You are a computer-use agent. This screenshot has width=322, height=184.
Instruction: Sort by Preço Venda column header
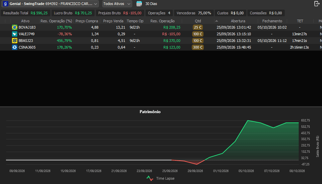(x=113, y=21)
